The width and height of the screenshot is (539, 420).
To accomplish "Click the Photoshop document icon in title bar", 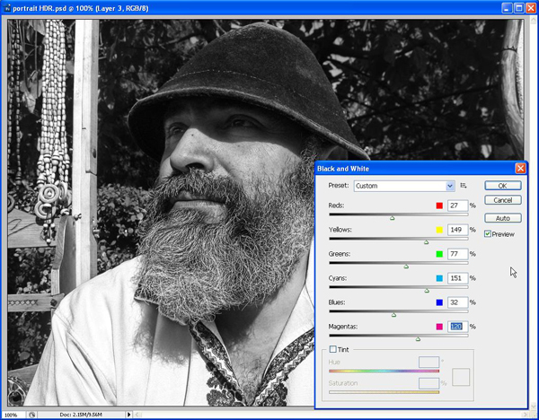I will tap(7, 8).
